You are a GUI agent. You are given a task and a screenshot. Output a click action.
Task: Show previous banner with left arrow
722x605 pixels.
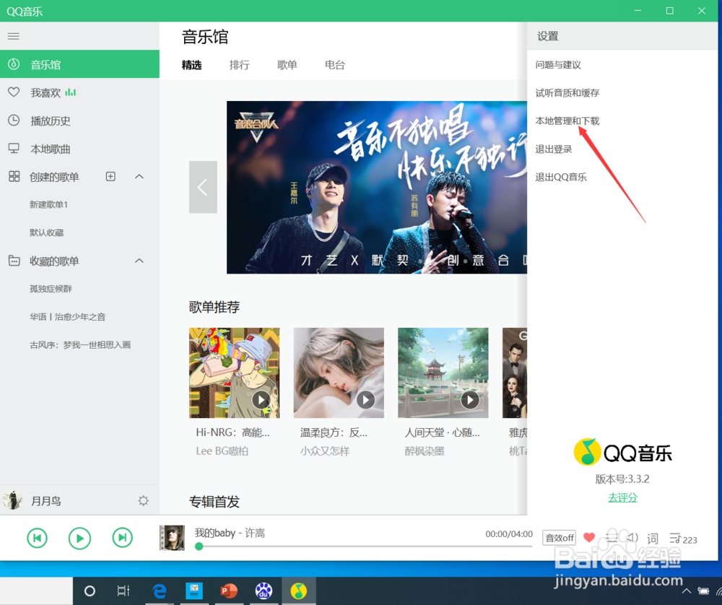203,187
